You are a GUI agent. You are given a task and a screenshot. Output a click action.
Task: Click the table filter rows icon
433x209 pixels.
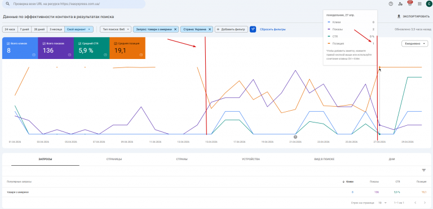pos(424,170)
